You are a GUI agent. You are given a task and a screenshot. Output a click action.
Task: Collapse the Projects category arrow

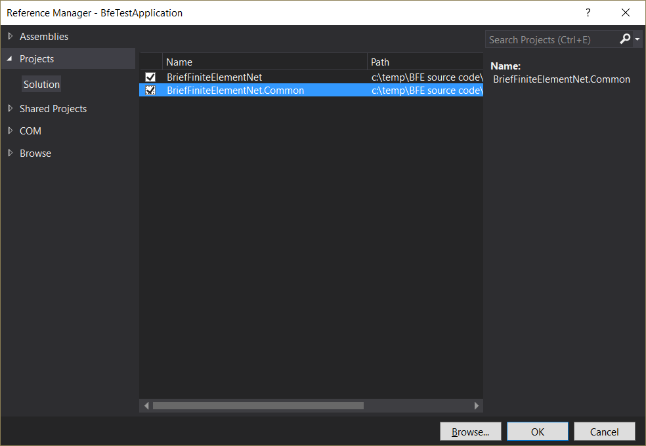[x=10, y=59]
